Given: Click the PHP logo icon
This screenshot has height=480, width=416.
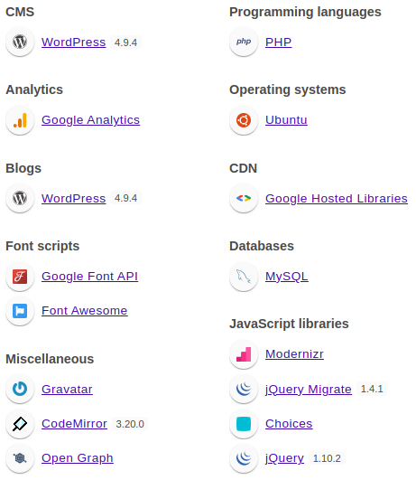Looking at the screenshot, I should [x=244, y=42].
